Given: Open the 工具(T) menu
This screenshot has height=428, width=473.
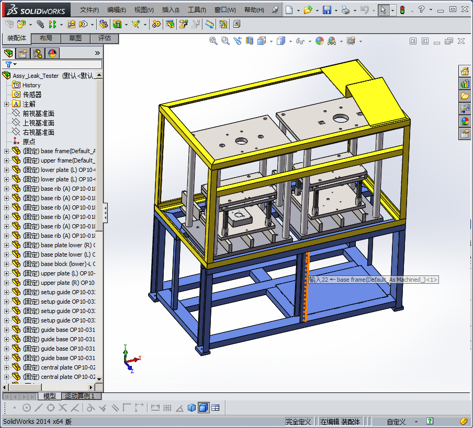Looking at the screenshot, I should pyautogui.click(x=197, y=10).
